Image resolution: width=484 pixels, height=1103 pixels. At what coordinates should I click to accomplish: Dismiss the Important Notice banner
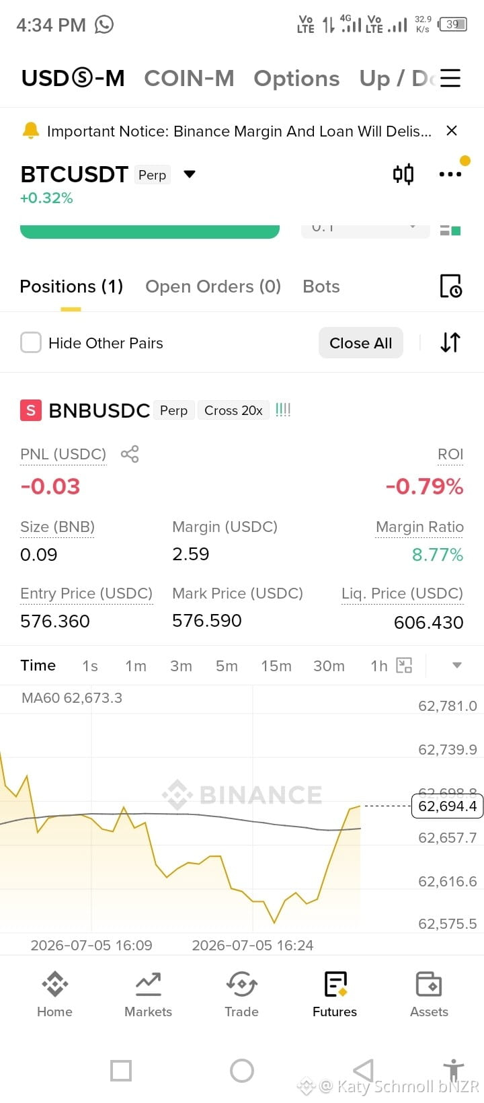tap(452, 130)
